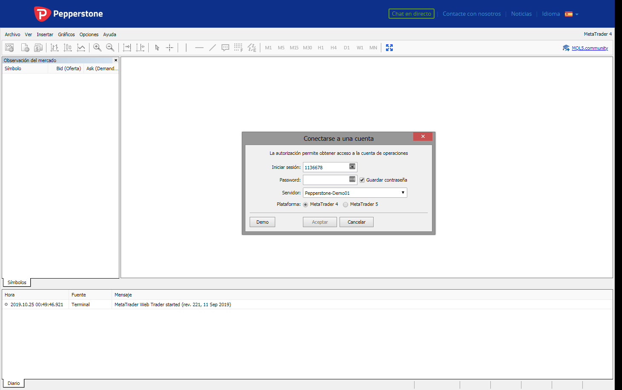This screenshot has width=622, height=390.
Task: Click the new chart toolbar icon
Action: click(x=9, y=48)
